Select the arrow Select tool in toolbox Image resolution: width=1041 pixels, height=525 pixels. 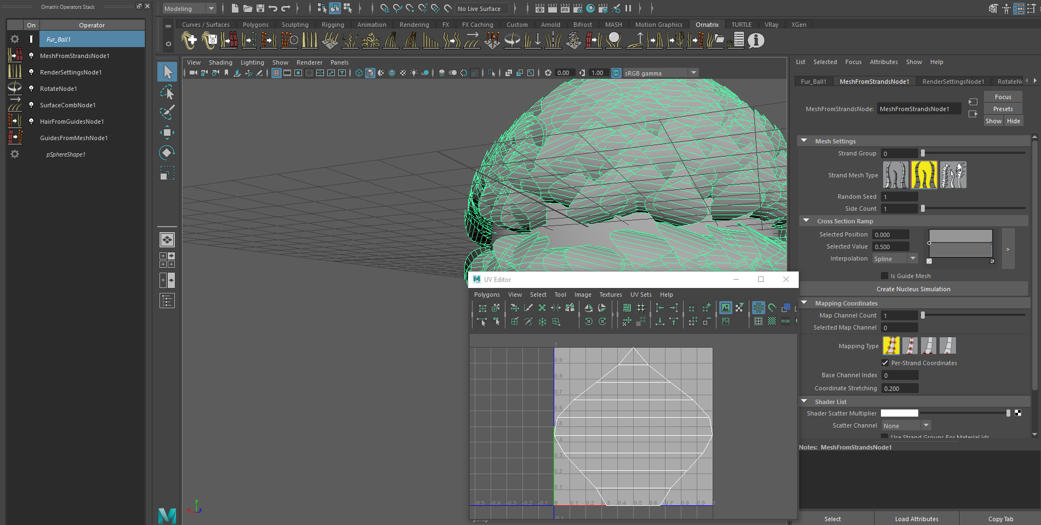coord(167,72)
